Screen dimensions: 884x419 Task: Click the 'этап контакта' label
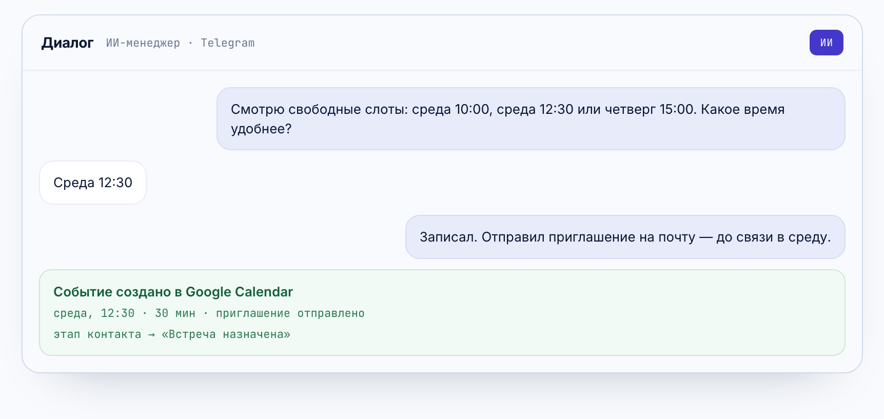97,334
